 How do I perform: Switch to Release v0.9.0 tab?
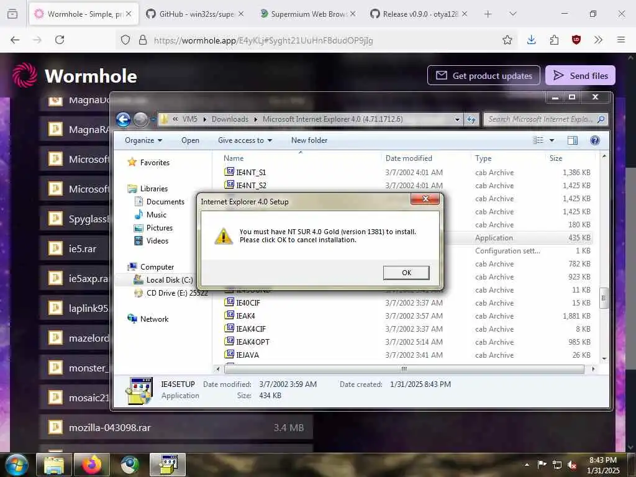pyautogui.click(x=419, y=14)
